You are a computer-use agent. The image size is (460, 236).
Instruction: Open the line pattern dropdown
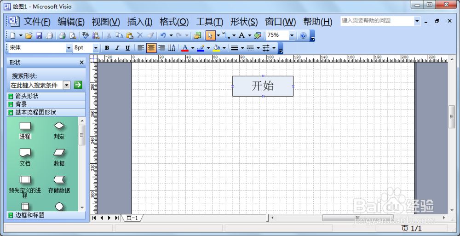coord(258,48)
